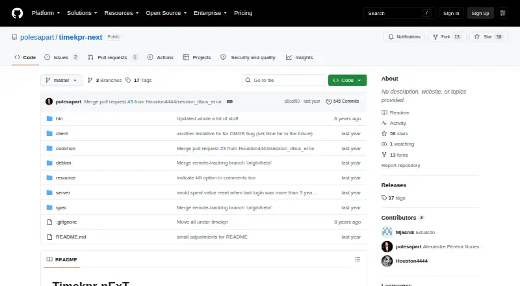
Task: Click the polesapart commit author avatar
Action: pos(49,101)
